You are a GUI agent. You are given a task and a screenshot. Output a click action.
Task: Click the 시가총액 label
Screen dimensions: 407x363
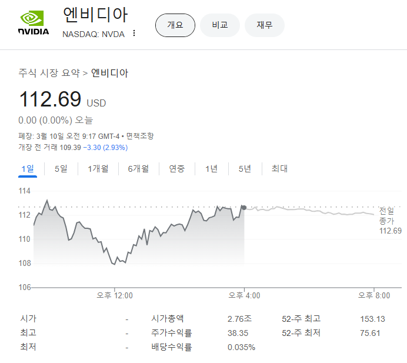point(168,319)
